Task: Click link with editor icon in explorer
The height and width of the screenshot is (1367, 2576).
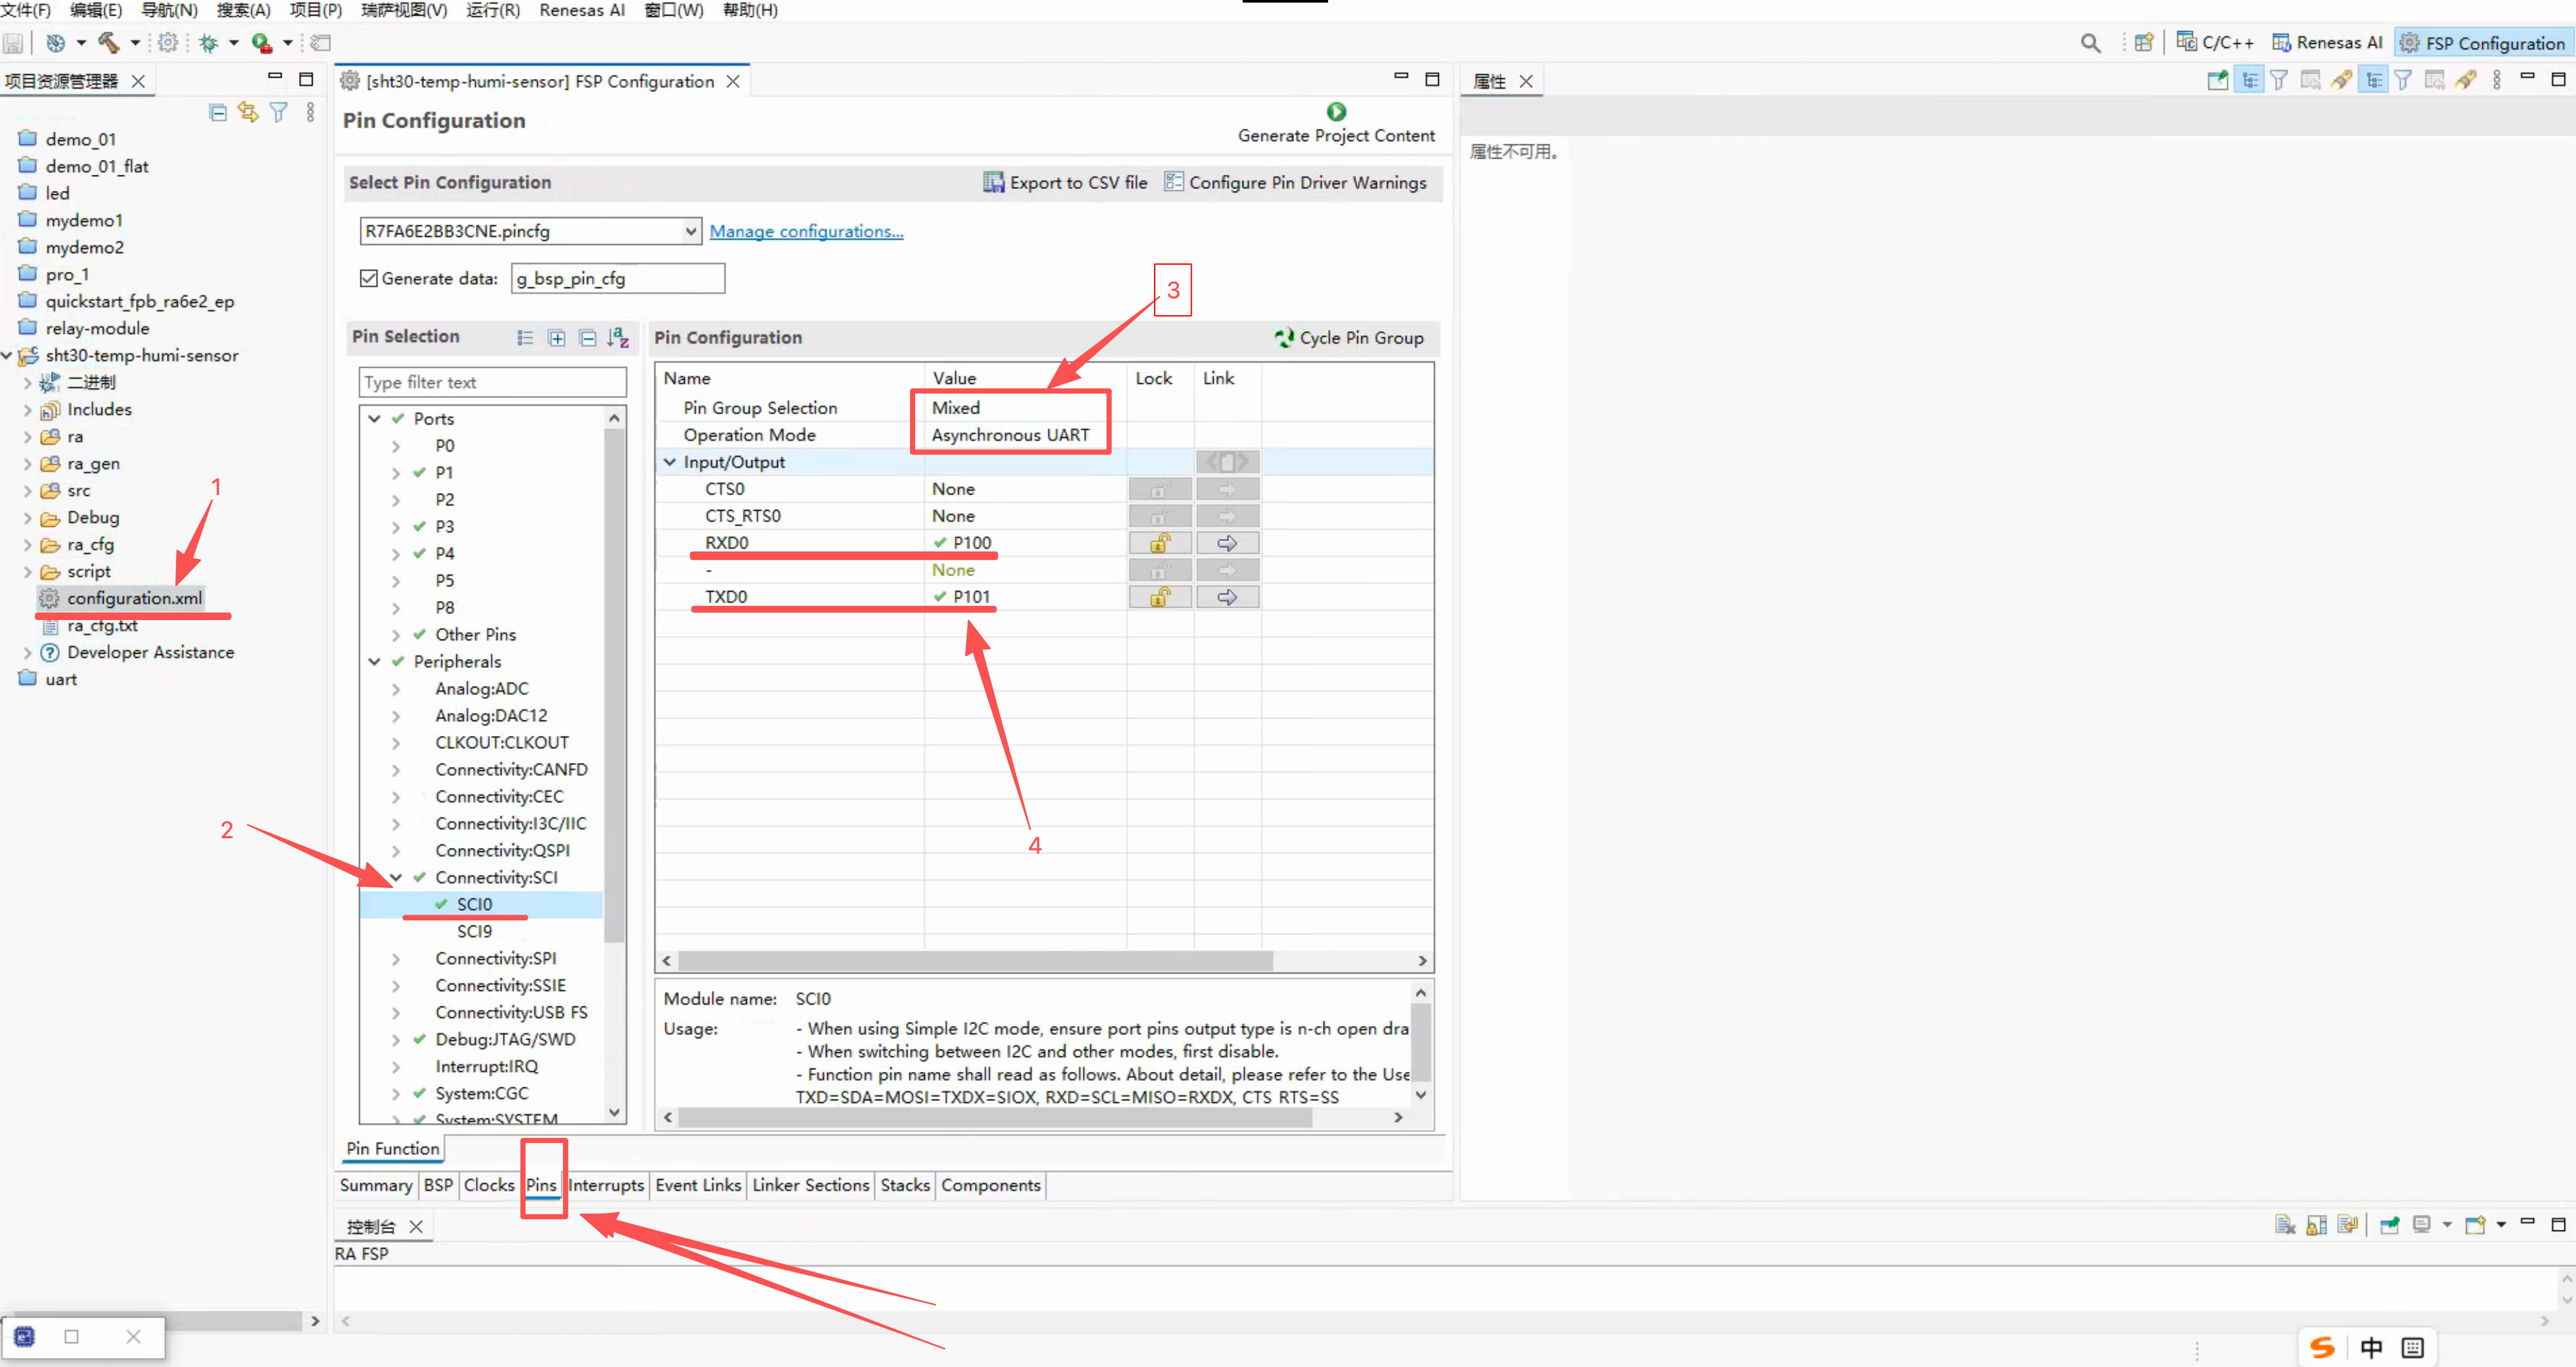Action: click(x=247, y=112)
